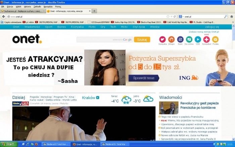The width and height of the screenshot is (235, 147).
Task: Open the Poczta mail icon
Action: coord(215,39)
